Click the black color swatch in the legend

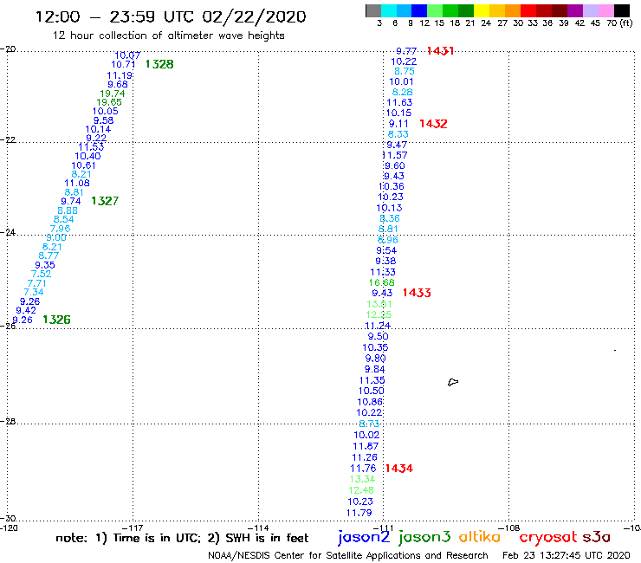tap(622, 10)
